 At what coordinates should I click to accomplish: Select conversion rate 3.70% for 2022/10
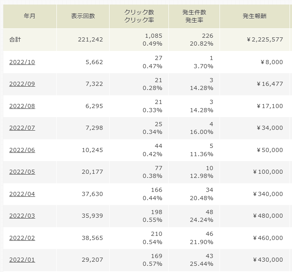203,66
